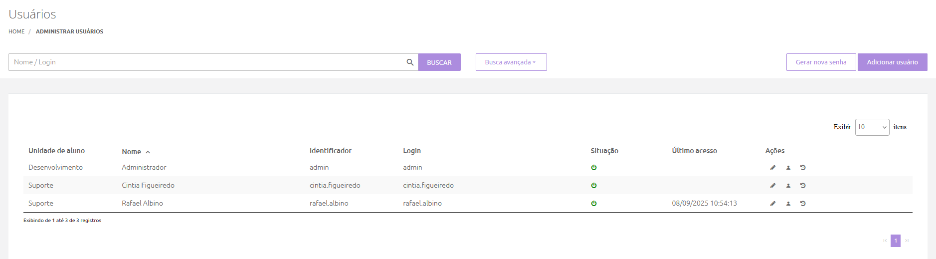The height and width of the screenshot is (259, 936).
Task: Click the user profile icon for Administrador
Action: pos(788,168)
